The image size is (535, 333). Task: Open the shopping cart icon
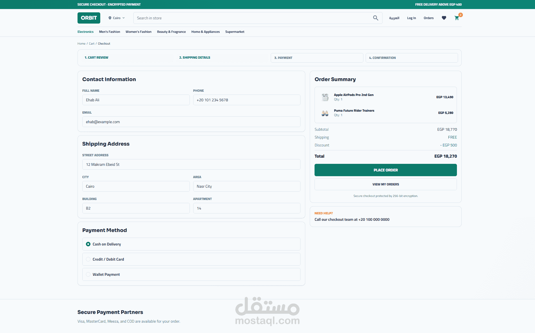457,18
